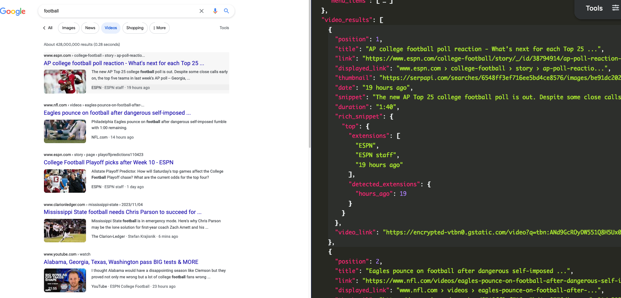This screenshot has height=298, width=621.
Task: Go to the All results tab
Action: [x=50, y=28]
